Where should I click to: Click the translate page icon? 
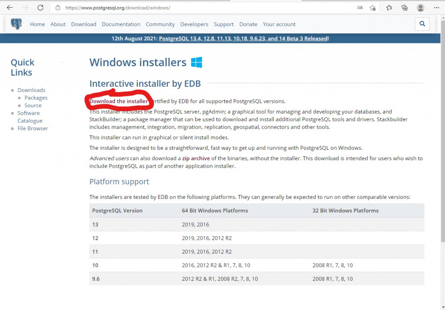[360, 8]
